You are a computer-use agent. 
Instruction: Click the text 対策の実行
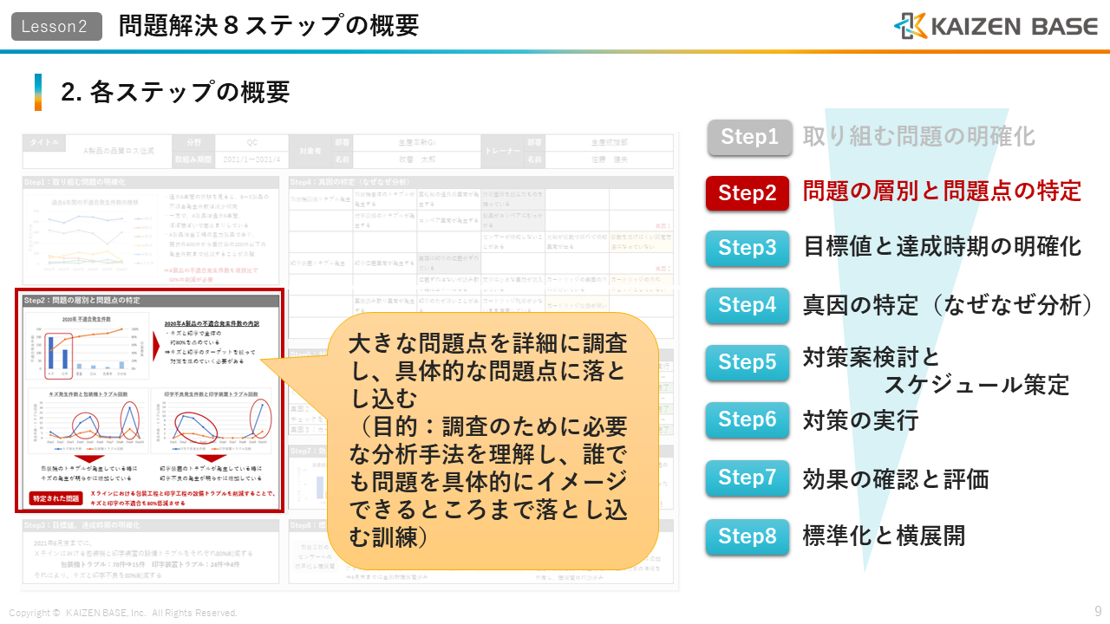pyautogui.click(x=860, y=421)
